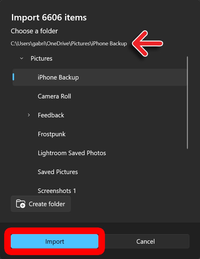Viewport: 200px width, 259px height.
Task: Select the Pictures root folder
Action: (41, 59)
